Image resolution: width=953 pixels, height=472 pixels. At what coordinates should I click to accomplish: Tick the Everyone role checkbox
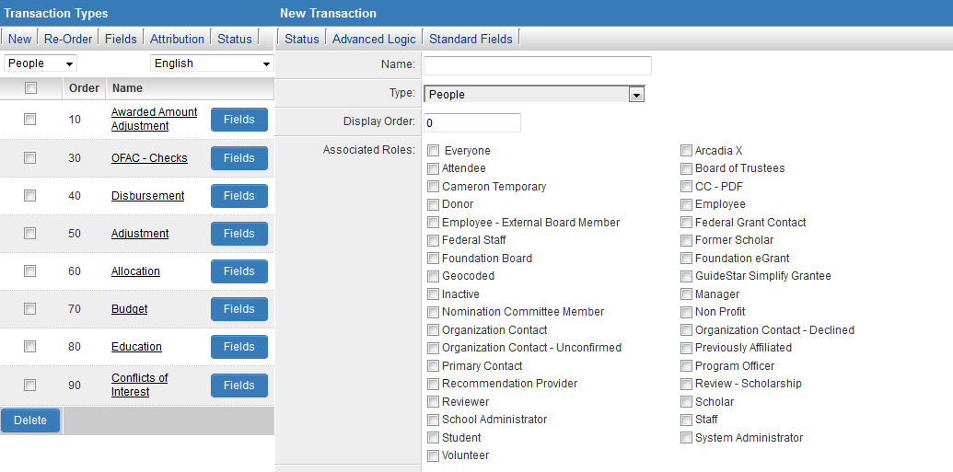(x=434, y=151)
